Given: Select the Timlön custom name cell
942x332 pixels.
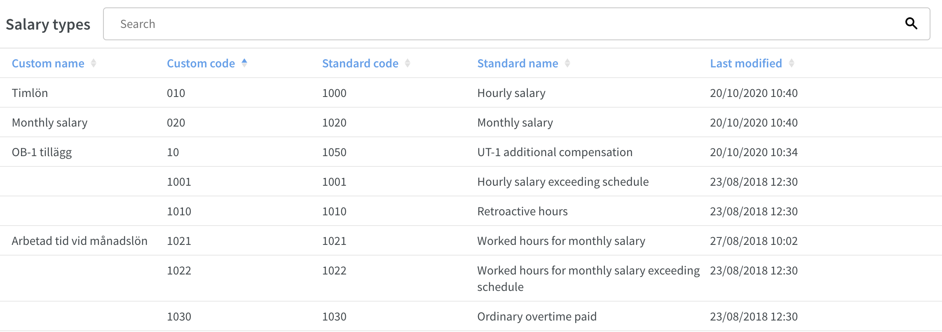Looking at the screenshot, I should (x=30, y=93).
